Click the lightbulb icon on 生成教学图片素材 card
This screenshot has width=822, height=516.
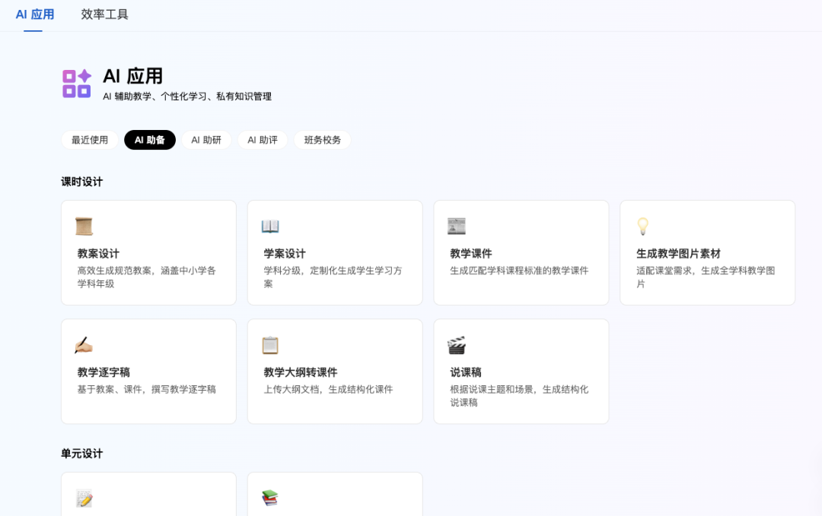tap(642, 225)
